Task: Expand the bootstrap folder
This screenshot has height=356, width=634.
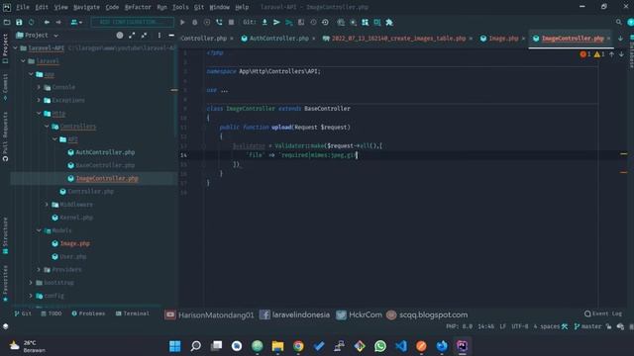Action: point(31,283)
